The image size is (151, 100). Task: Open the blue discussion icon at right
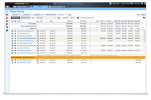tap(144, 18)
